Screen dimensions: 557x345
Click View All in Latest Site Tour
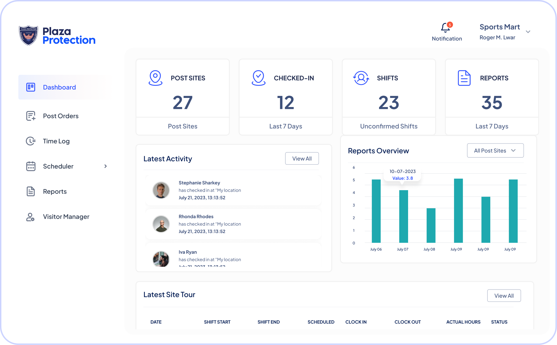tap(504, 296)
